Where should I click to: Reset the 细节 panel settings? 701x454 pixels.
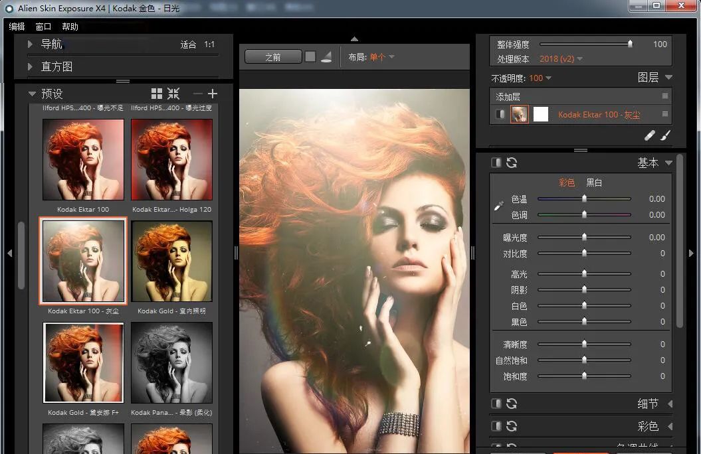click(x=512, y=404)
